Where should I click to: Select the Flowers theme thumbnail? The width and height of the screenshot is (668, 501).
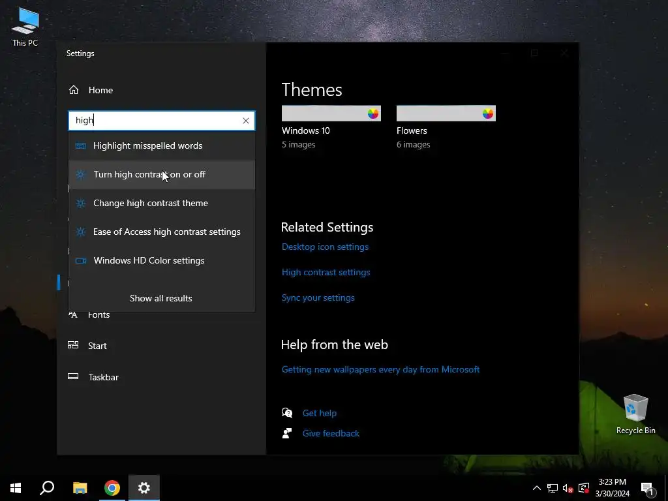point(446,114)
